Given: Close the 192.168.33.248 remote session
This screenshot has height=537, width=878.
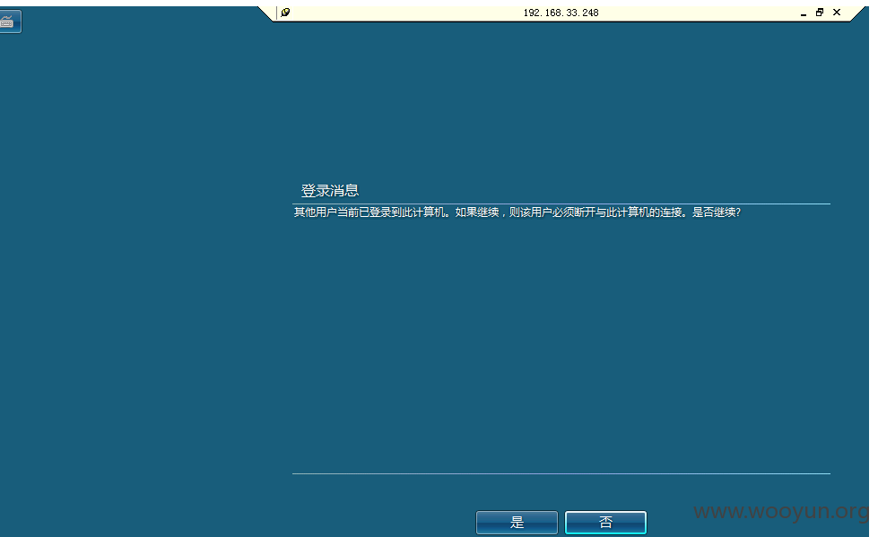Looking at the screenshot, I should point(837,13).
